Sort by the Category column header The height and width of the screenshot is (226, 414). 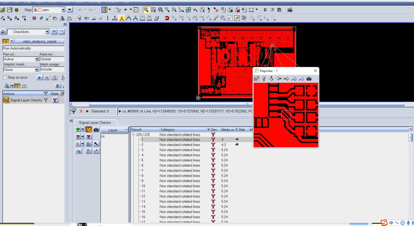(168, 130)
